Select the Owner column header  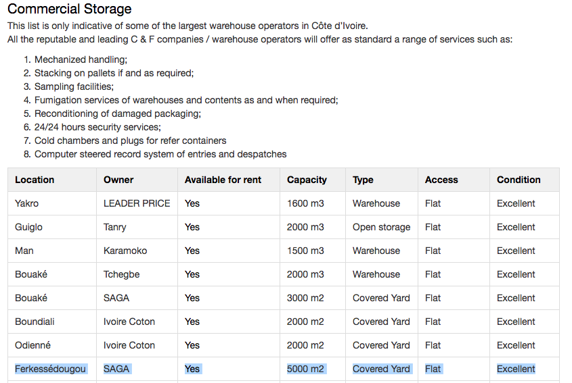point(118,180)
